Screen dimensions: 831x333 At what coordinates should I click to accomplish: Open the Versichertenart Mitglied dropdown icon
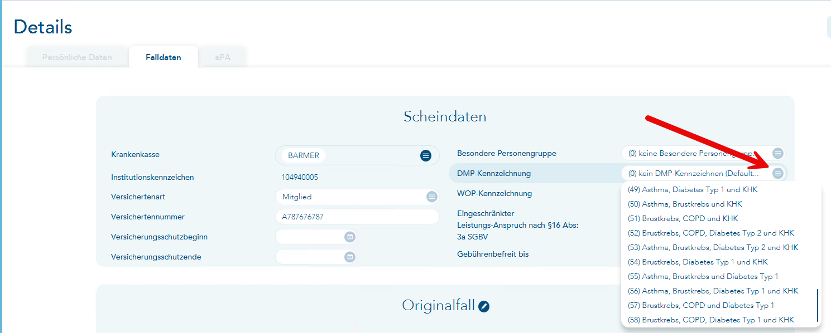click(431, 197)
